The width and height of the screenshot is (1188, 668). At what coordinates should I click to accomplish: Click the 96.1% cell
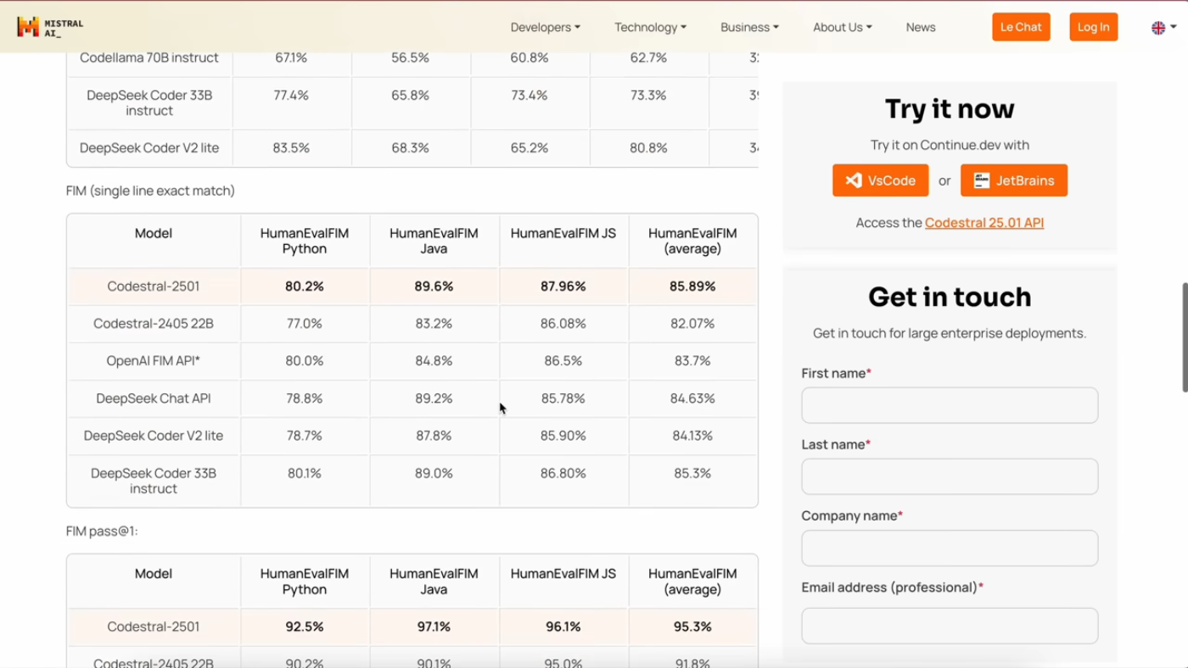563,627
